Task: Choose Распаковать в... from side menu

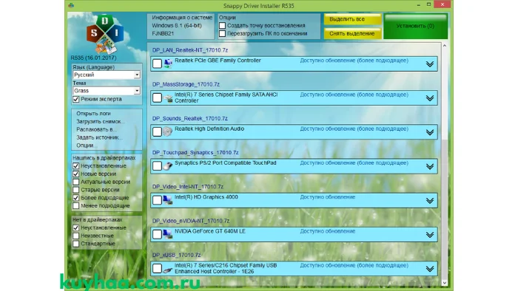Action: 96,129
